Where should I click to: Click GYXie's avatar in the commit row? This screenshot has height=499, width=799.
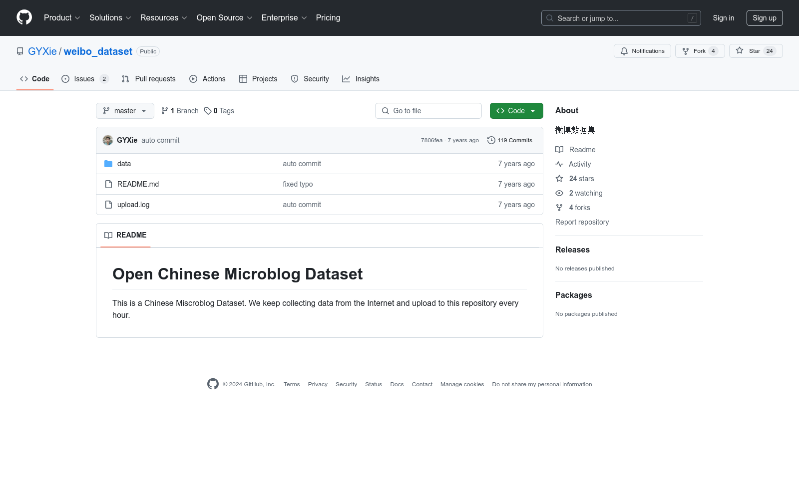[108, 140]
